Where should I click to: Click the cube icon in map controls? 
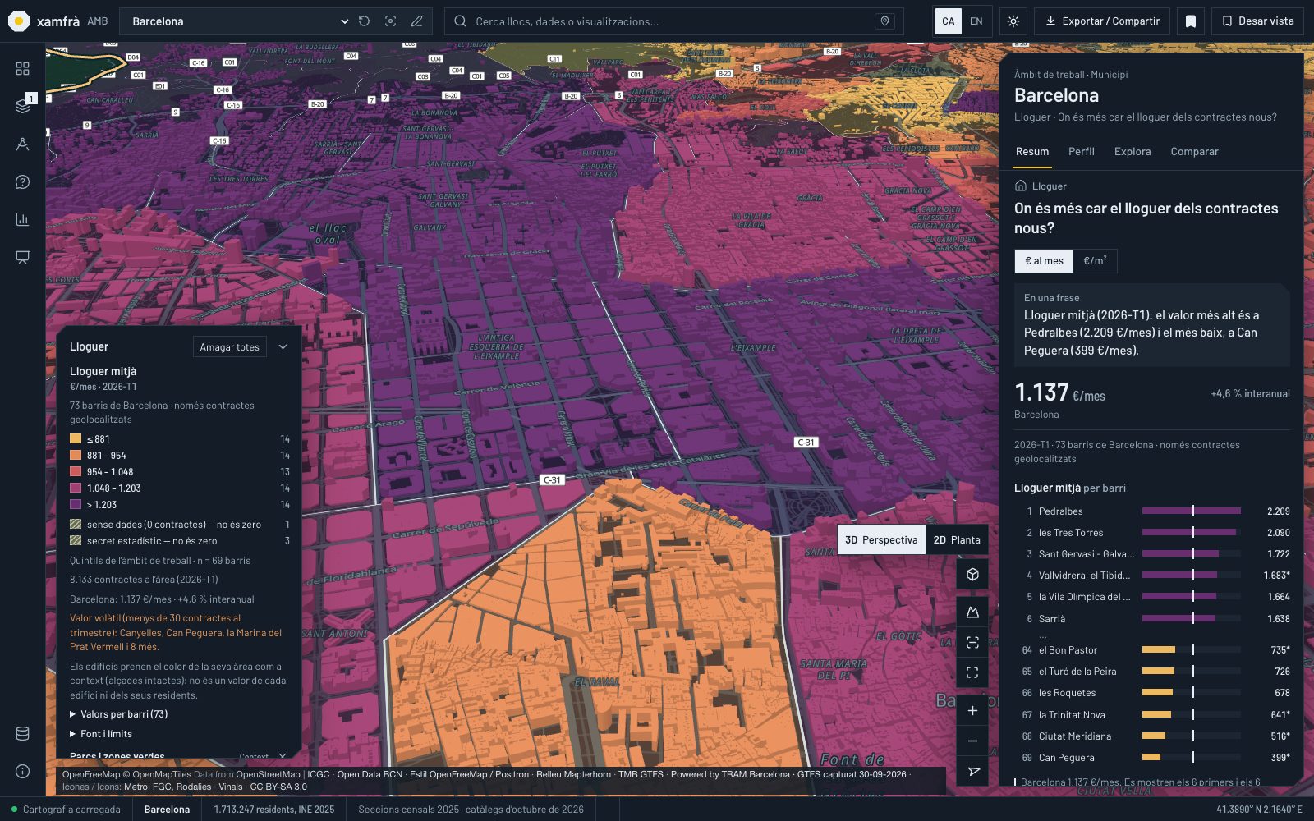pyautogui.click(x=972, y=575)
